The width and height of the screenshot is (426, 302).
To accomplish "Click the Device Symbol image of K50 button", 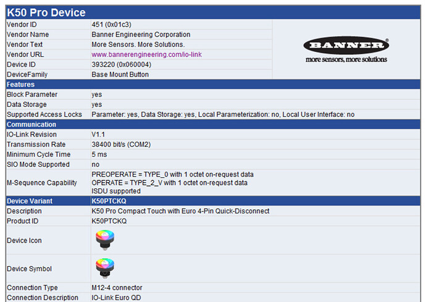I will click(x=105, y=268).
